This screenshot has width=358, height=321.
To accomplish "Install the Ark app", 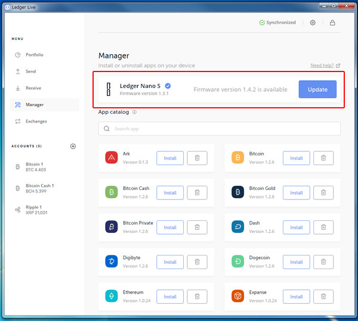I will 170,158.
